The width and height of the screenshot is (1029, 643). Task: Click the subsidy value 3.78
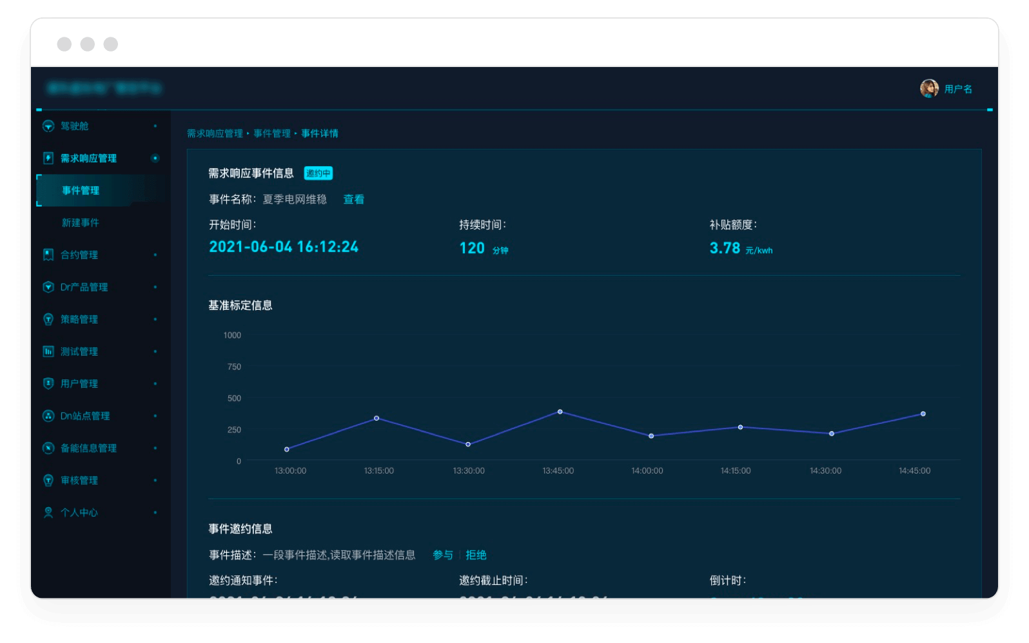tap(725, 248)
